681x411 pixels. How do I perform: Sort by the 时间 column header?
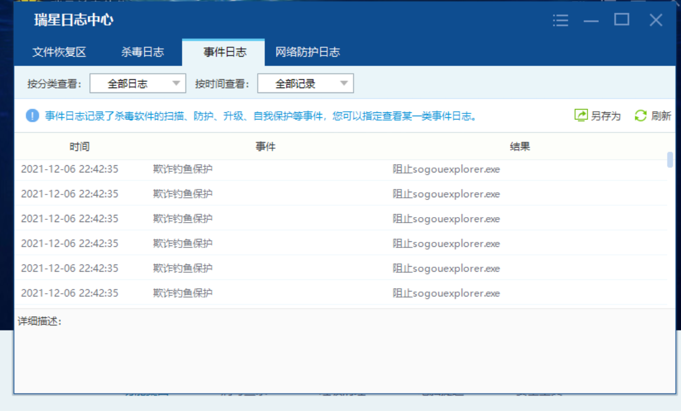79,147
